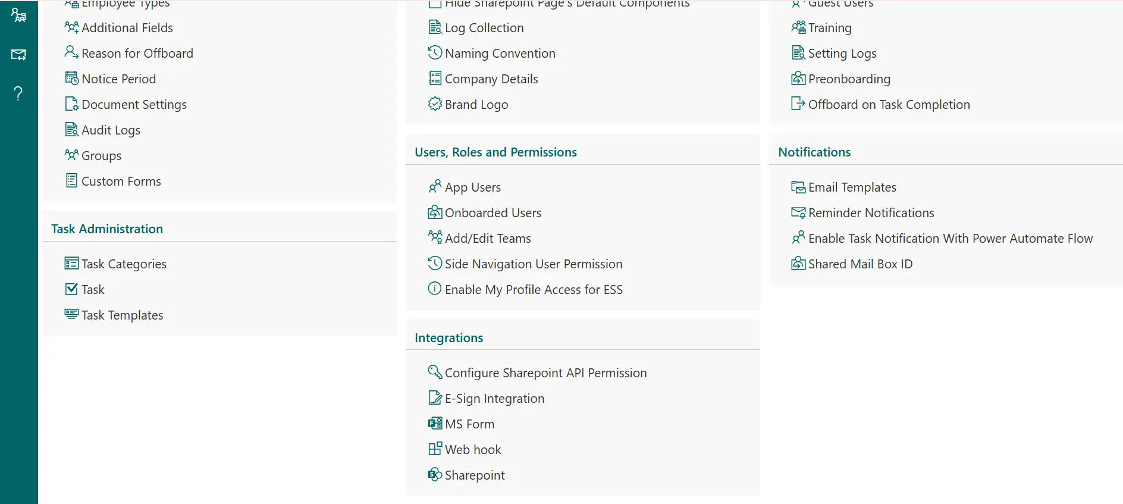Click the E-Sign Integration pen icon

pyautogui.click(x=435, y=398)
